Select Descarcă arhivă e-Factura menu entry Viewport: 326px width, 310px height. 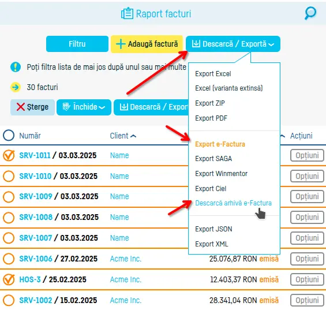click(x=233, y=203)
